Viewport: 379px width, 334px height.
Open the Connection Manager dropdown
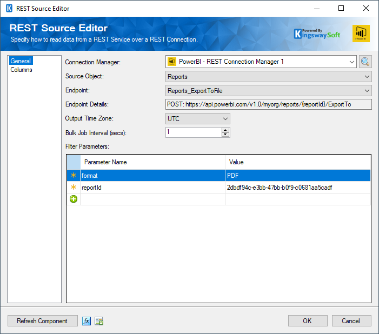(351, 62)
